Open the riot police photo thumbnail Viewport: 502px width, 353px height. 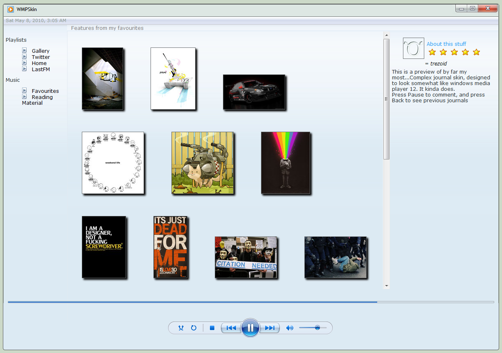coord(335,257)
